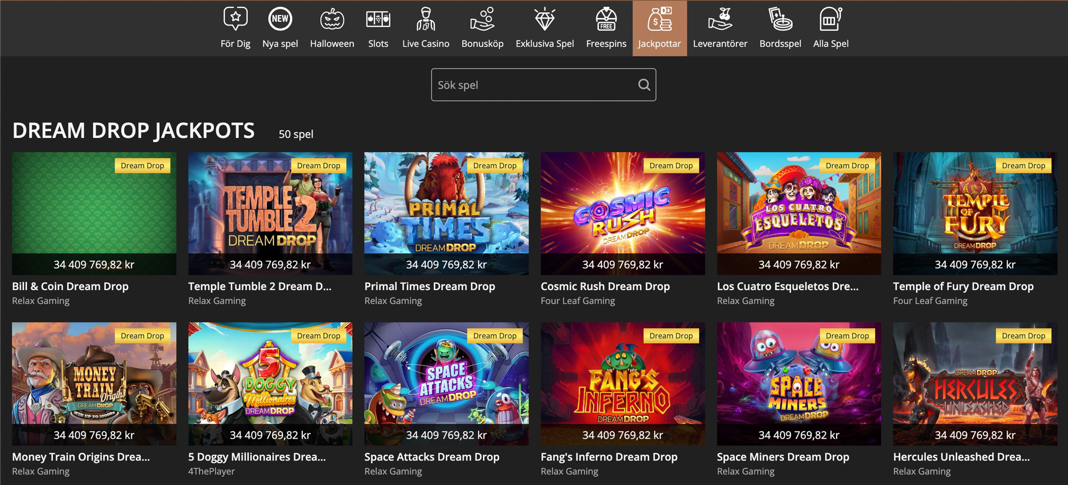Click Four Leaf Gaming under Temple of Fury
This screenshot has height=485, width=1068.
pyautogui.click(x=930, y=301)
